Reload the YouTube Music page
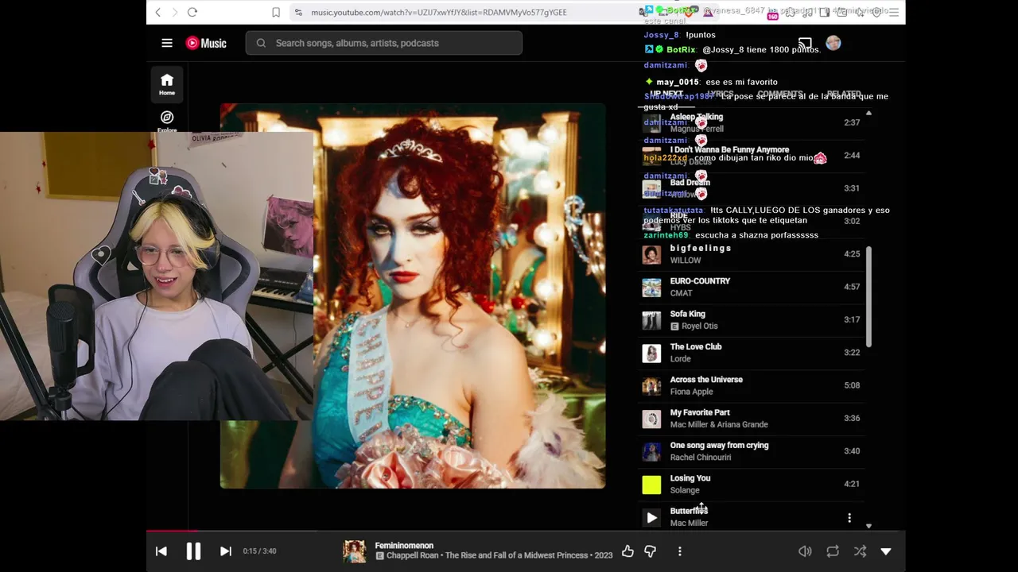Image resolution: width=1018 pixels, height=572 pixels. pos(192,12)
